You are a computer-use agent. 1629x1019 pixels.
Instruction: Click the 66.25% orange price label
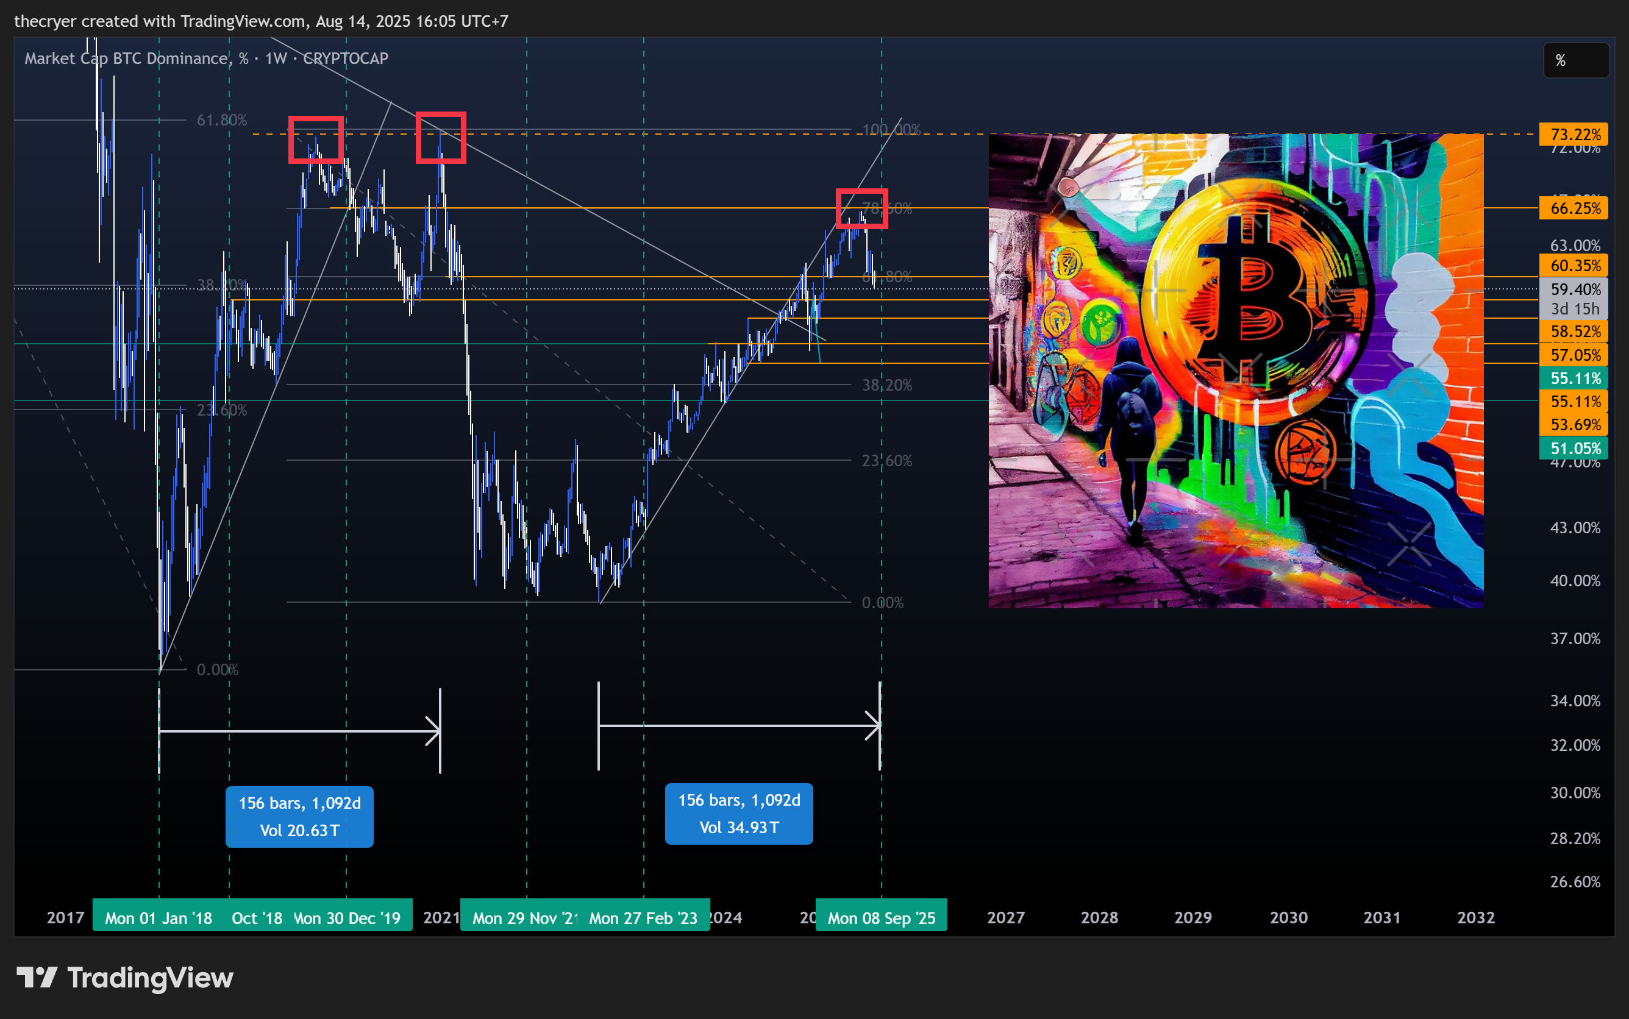pyautogui.click(x=1574, y=208)
